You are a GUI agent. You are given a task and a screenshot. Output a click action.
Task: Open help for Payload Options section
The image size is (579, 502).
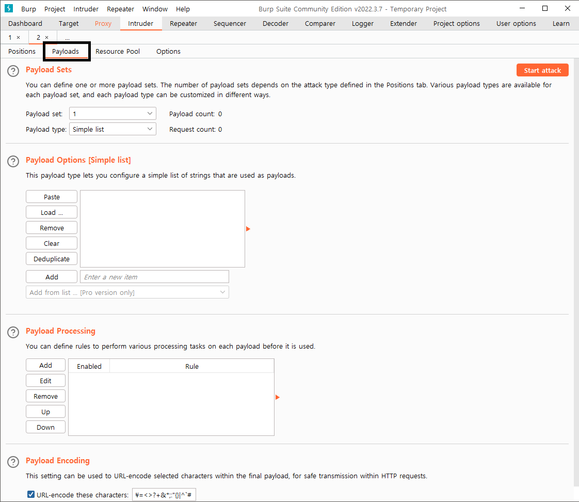tap(13, 162)
